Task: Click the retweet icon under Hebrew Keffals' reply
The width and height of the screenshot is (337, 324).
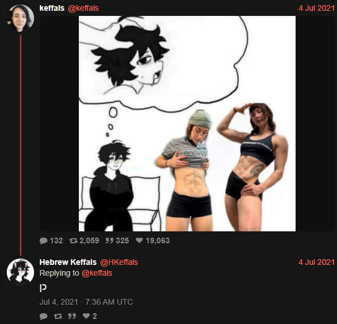Action: click(x=58, y=316)
